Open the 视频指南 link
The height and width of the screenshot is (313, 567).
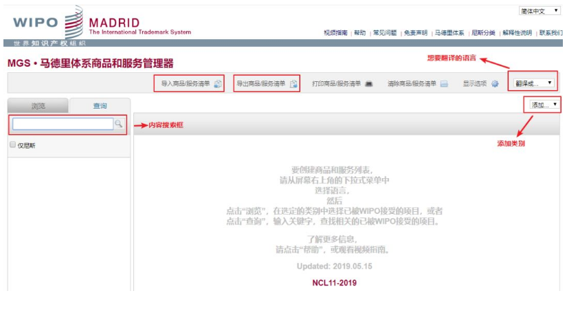[335, 33]
